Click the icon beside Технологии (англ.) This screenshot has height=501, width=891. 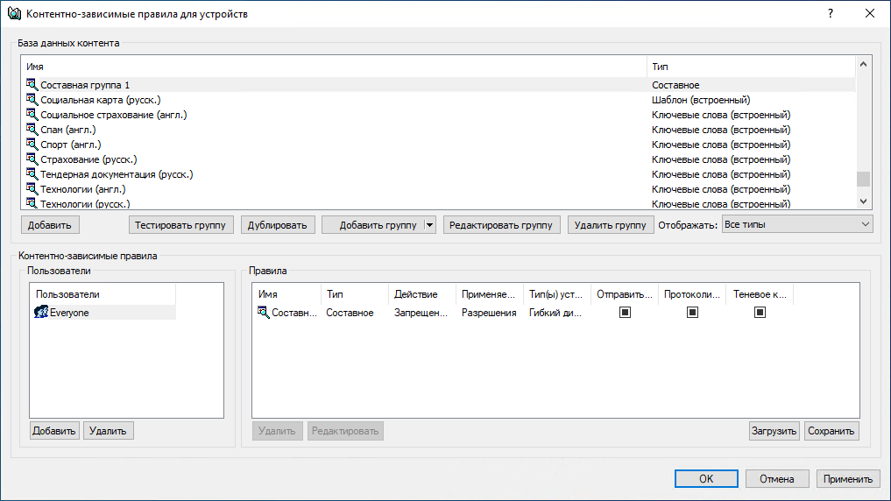pos(32,188)
